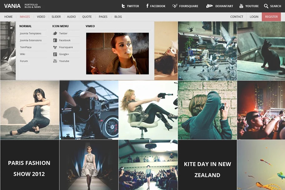This screenshot has height=190, width=285.
Task: Open the Video navigation menu
Action: pos(41,17)
